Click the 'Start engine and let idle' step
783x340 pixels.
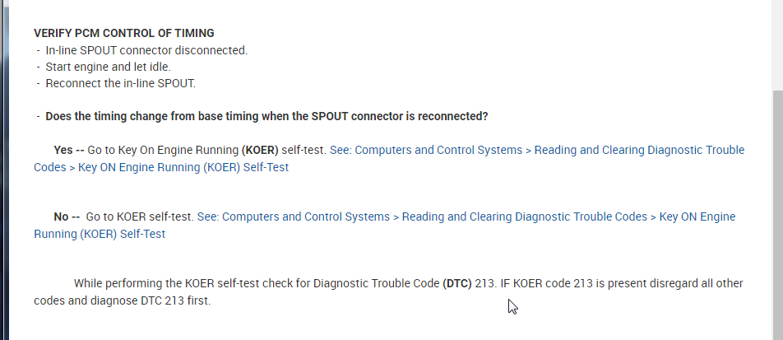click(108, 67)
